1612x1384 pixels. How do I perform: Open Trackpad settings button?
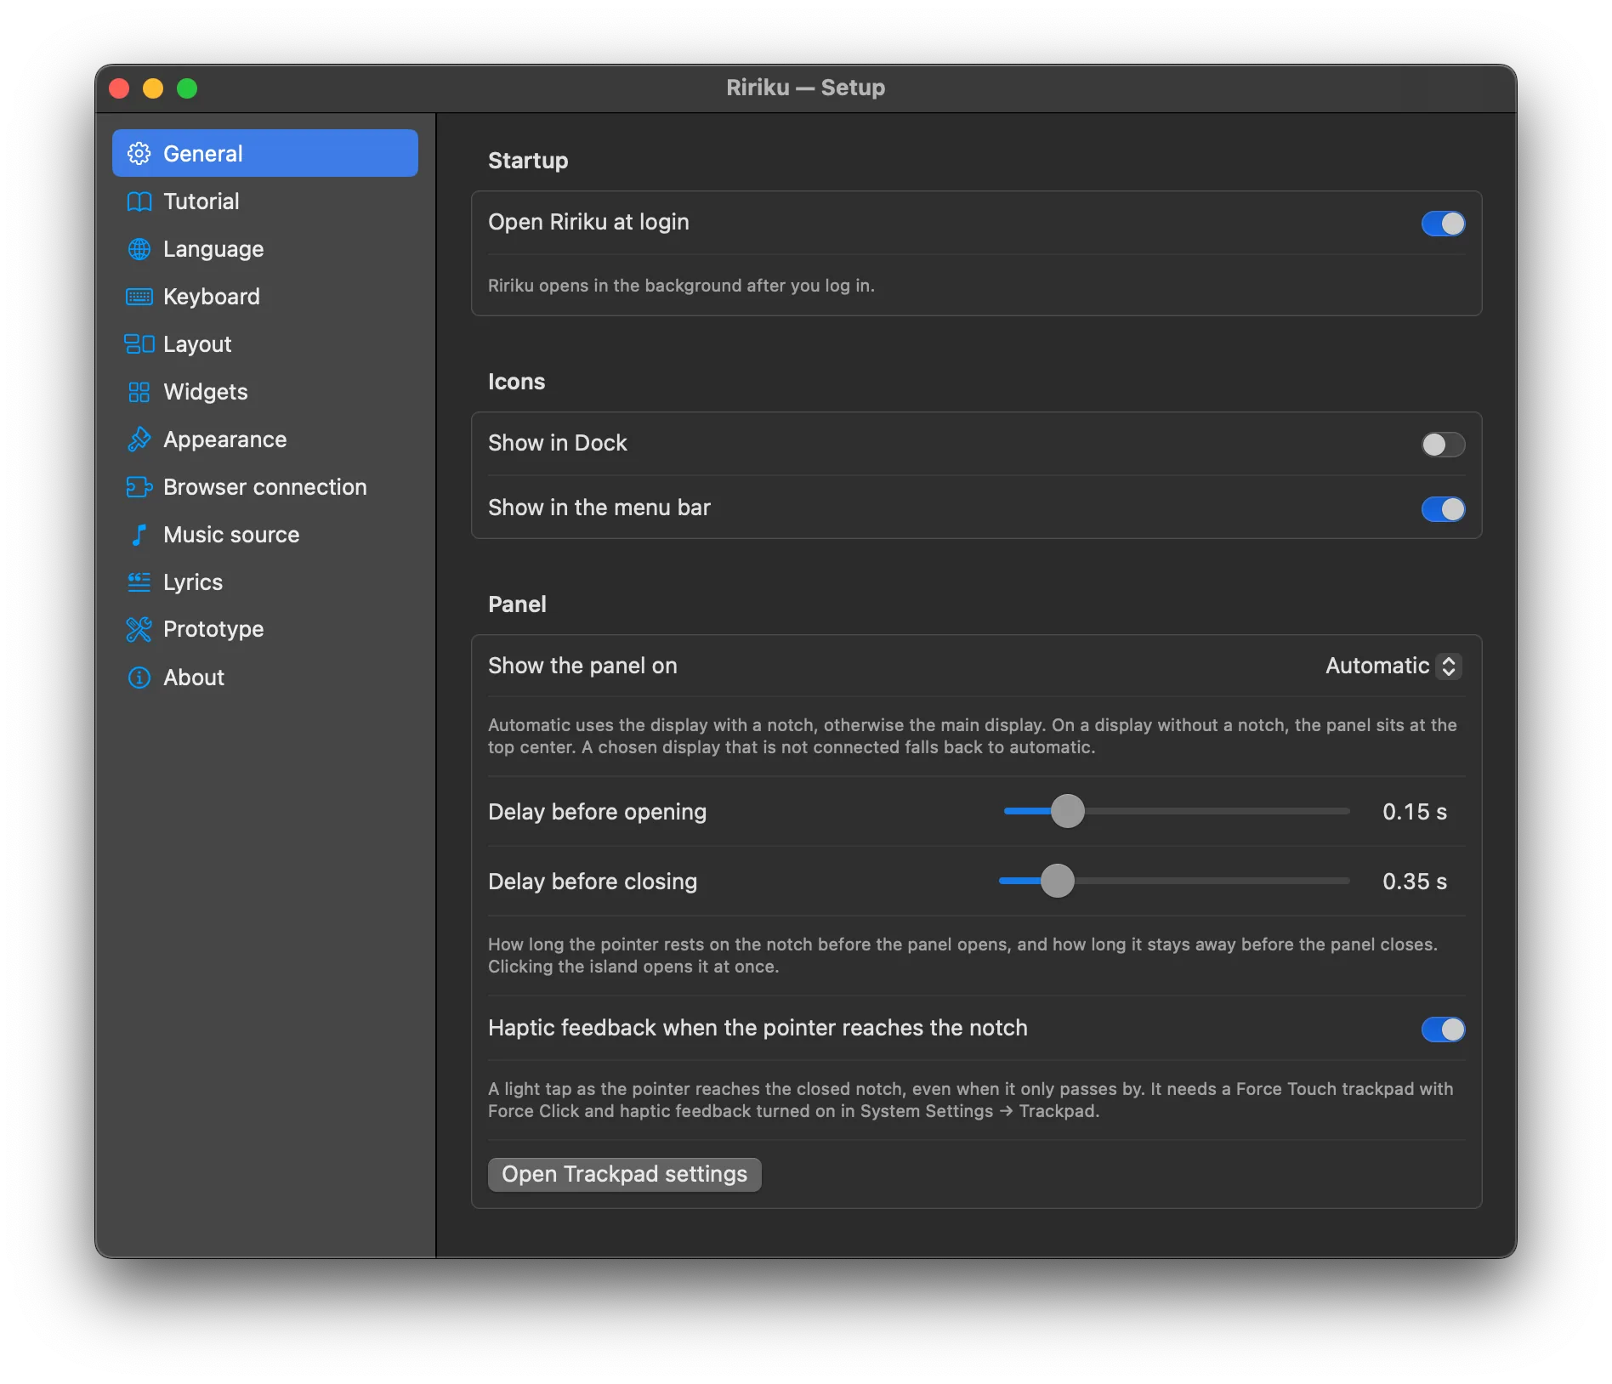625,1174
